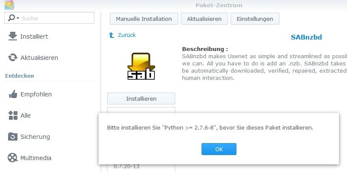Click the Paket-Zentrum app icon

tap(9, 5)
